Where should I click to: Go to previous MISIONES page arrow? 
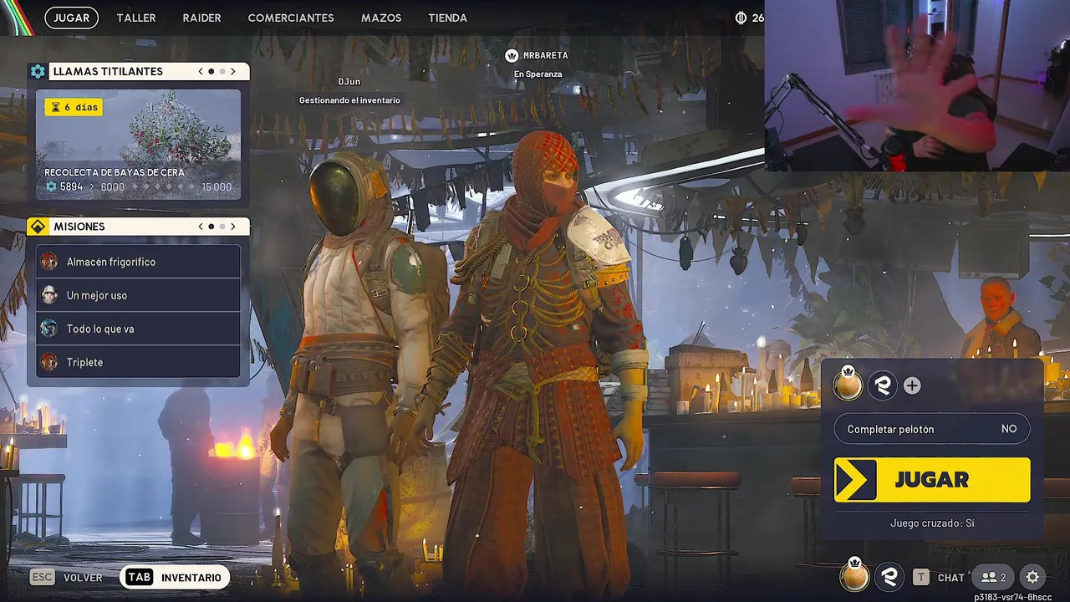(x=201, y=227)
